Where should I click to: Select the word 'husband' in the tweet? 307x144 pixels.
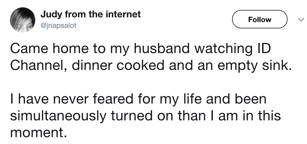(x=162, y=49)
